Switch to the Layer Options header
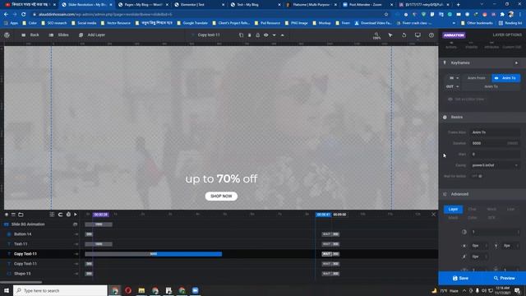 (507, 35)
